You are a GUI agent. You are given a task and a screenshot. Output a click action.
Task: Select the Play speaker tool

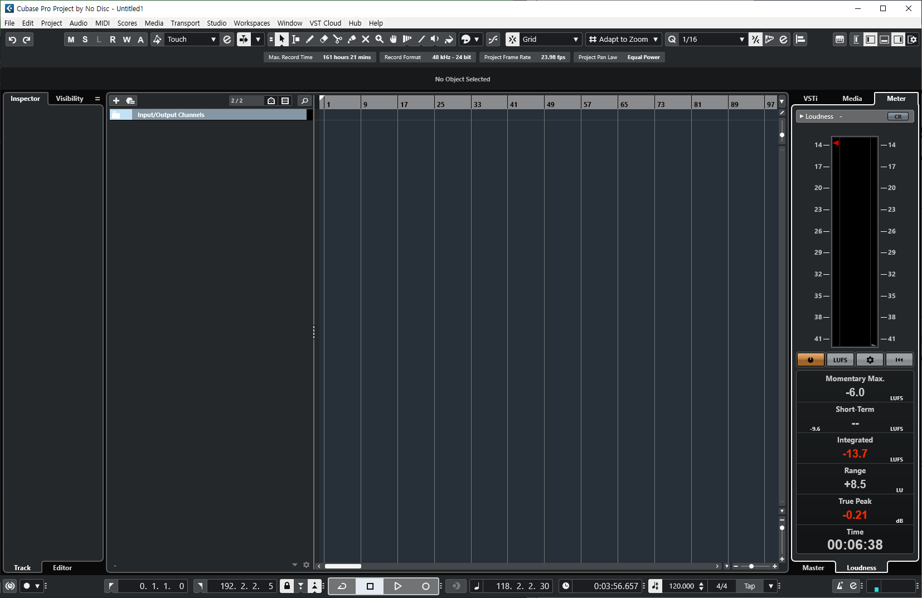click(x=435, y=39)
